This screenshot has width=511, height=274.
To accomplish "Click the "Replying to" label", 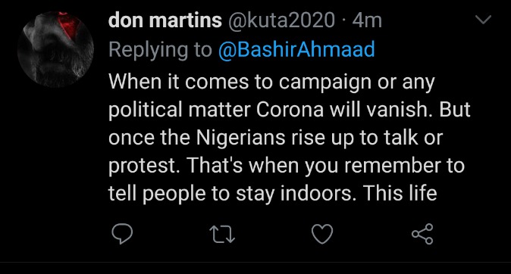I will pyautogui.click(x=160, y=51).
